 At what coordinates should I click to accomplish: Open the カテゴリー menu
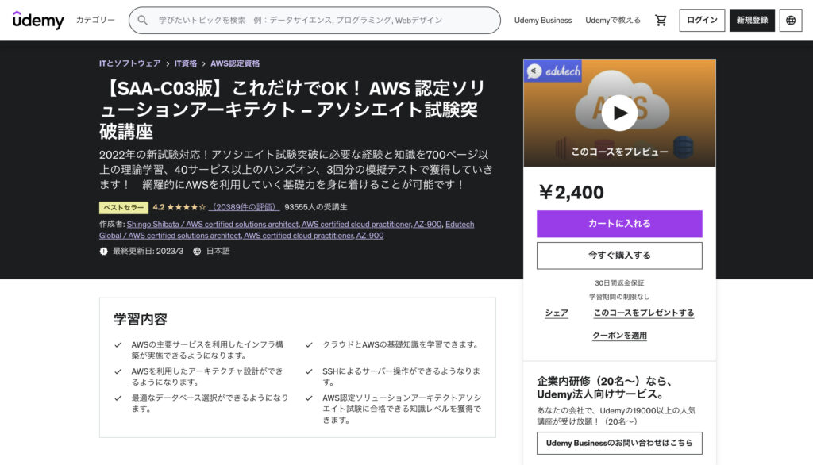point(95,20)
